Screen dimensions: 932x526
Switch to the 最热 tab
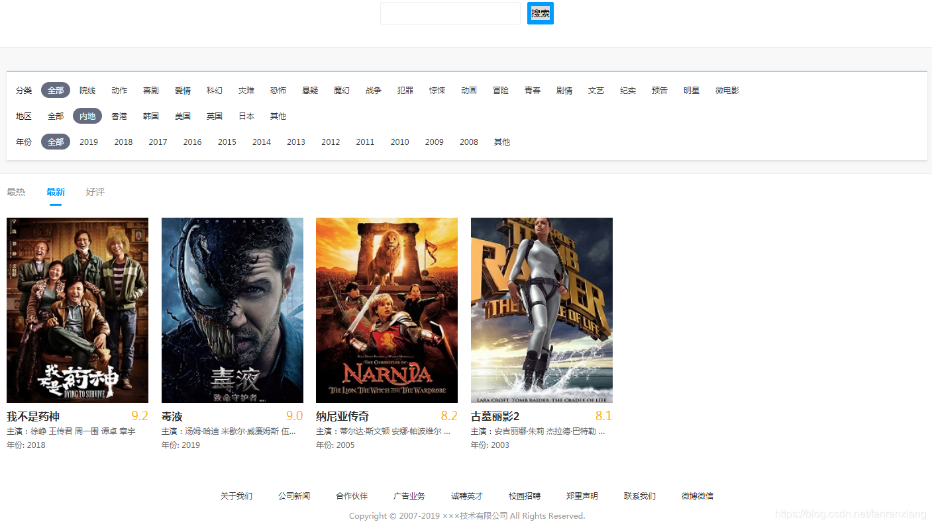16,192
